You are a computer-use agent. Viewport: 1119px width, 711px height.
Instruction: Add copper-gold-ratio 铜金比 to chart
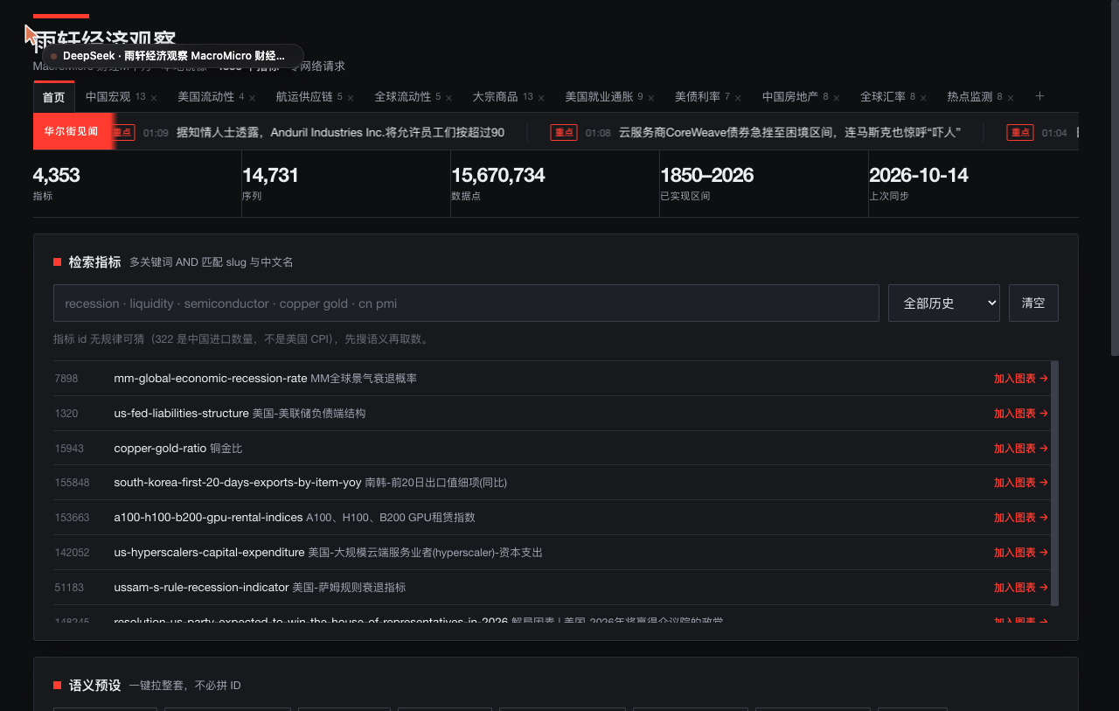(x=1021, y=448)
